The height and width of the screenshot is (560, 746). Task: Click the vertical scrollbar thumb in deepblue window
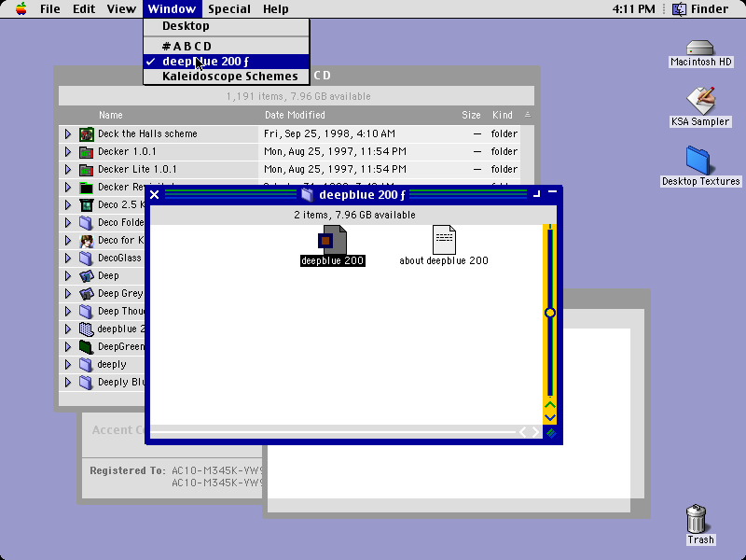click(550, 313)
